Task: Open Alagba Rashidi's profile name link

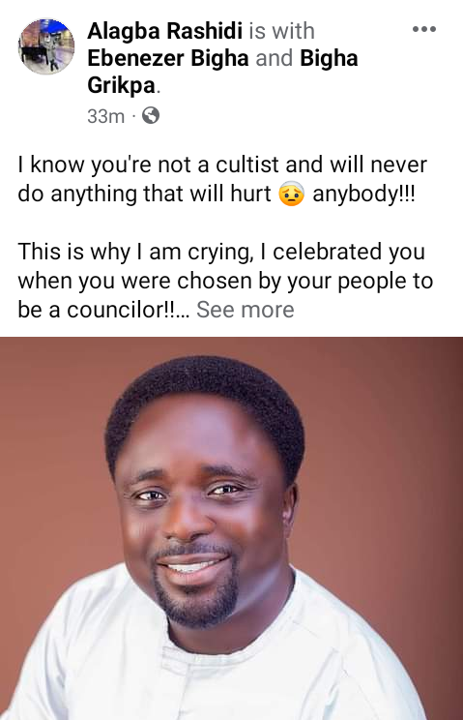Action: [x=165, y=31]
